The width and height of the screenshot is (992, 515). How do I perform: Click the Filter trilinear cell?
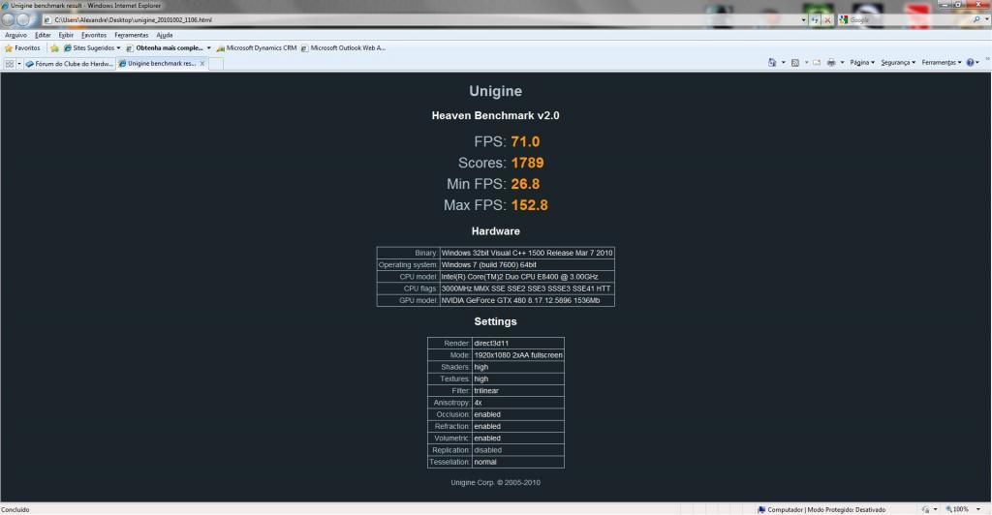(518, 390)
